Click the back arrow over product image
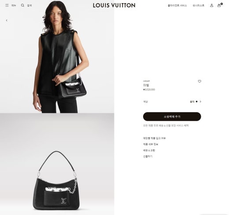The height and width of the screenshot is (215, 229). tap(7, 20)
